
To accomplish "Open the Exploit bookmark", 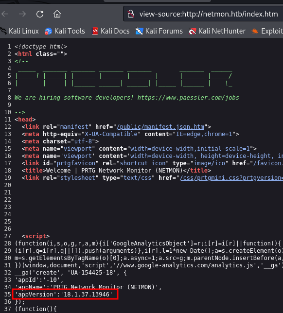I will [x=267, y=31].
